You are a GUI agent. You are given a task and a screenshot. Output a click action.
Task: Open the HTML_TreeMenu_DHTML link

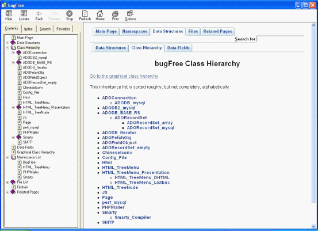coord(142,177)
